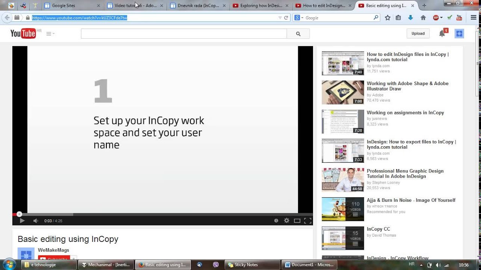The image size is (481, 270).
Task: Open 'Working on assignments in InCopy' link
Action: tap(405, 112)
